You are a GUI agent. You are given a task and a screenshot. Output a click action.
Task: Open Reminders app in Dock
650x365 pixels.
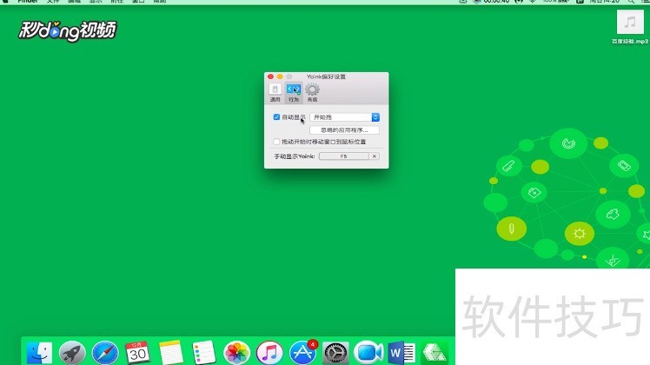pyautogui.click(x=203, y=353)
